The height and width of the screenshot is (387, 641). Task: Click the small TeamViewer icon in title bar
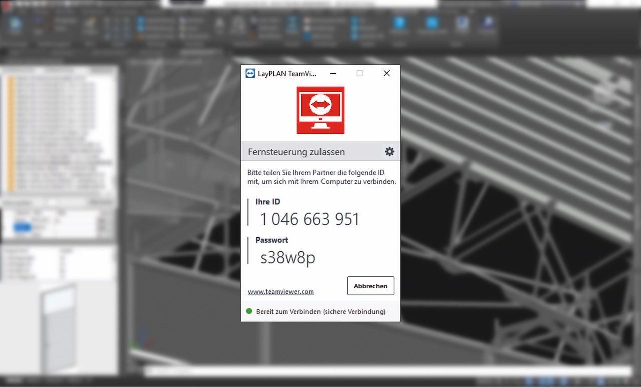(x=250, y=73)
